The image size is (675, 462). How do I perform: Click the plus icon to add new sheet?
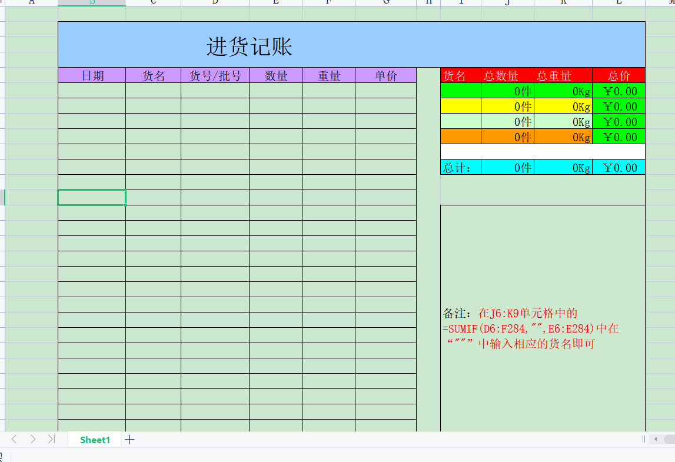click(x=129, y=438)
